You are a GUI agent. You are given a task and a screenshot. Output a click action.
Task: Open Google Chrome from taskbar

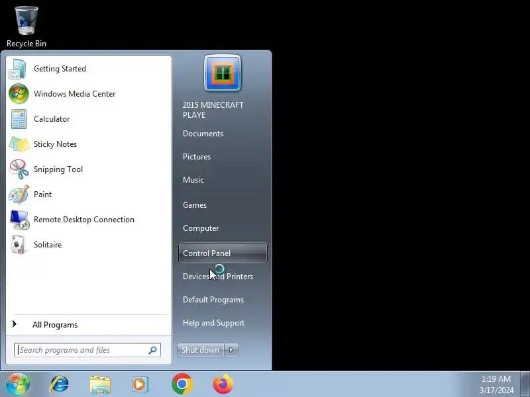pos(182,384)
